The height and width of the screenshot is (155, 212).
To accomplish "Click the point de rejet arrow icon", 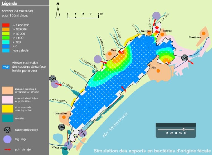I will 7,149.
